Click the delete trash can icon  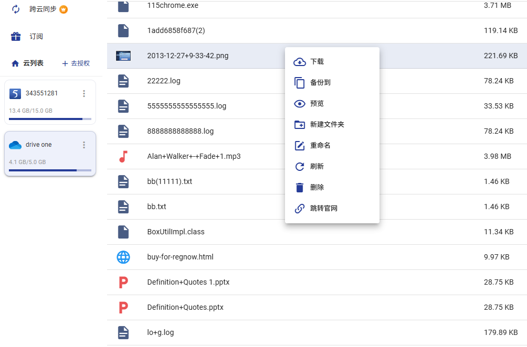pyautogui.click(x=300, y=188)
